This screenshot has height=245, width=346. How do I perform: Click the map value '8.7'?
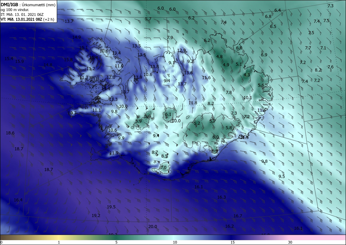pos(155,152)
